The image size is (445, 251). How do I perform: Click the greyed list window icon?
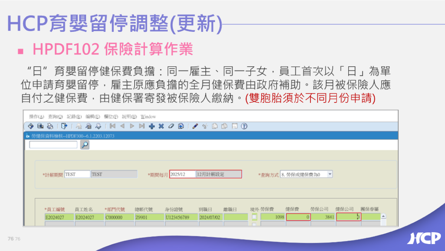coord(234,126)
